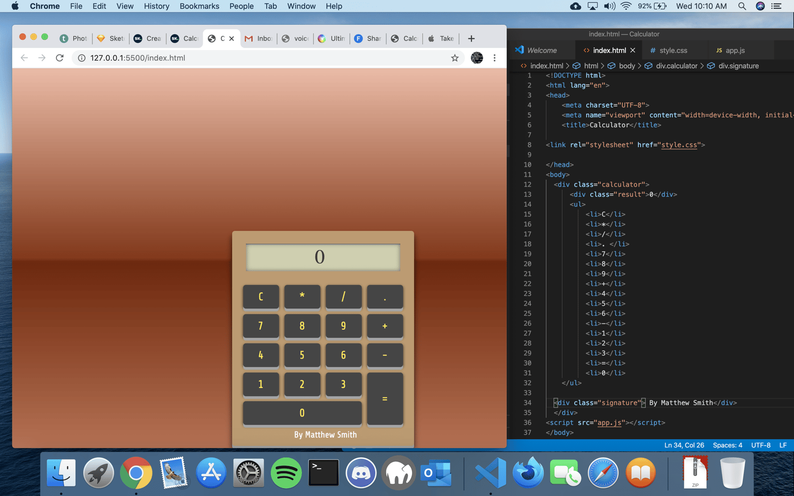Open the Trash in the dock
The width and height of the screenshot is (794, 496).
[732, 473]
